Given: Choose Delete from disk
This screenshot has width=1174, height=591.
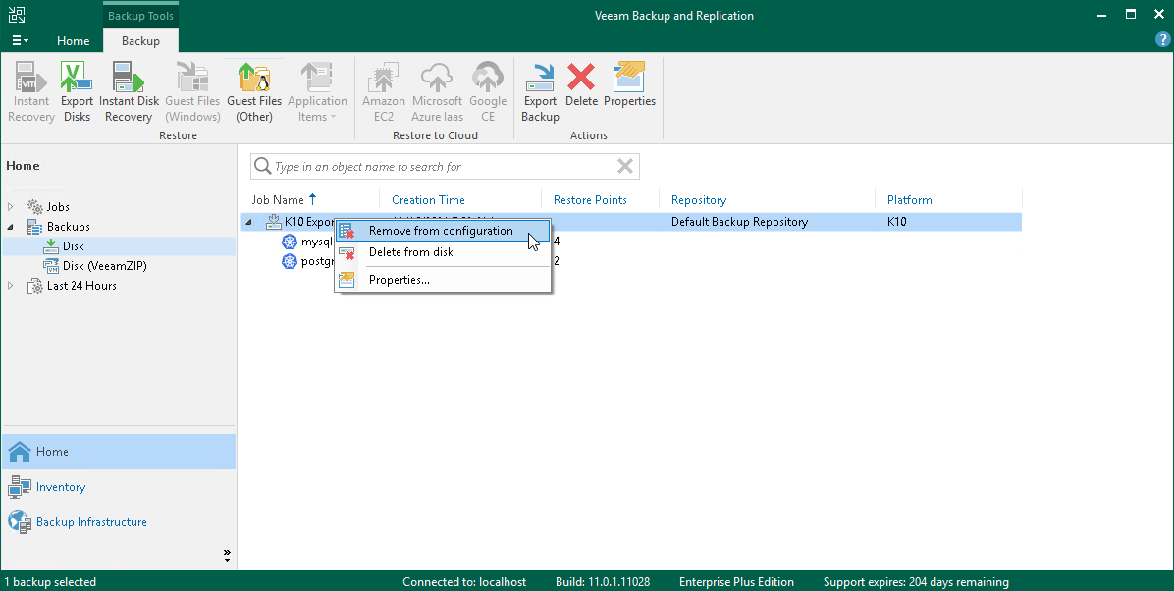Looking at the screenshot, I should click(x=443, y=252).
